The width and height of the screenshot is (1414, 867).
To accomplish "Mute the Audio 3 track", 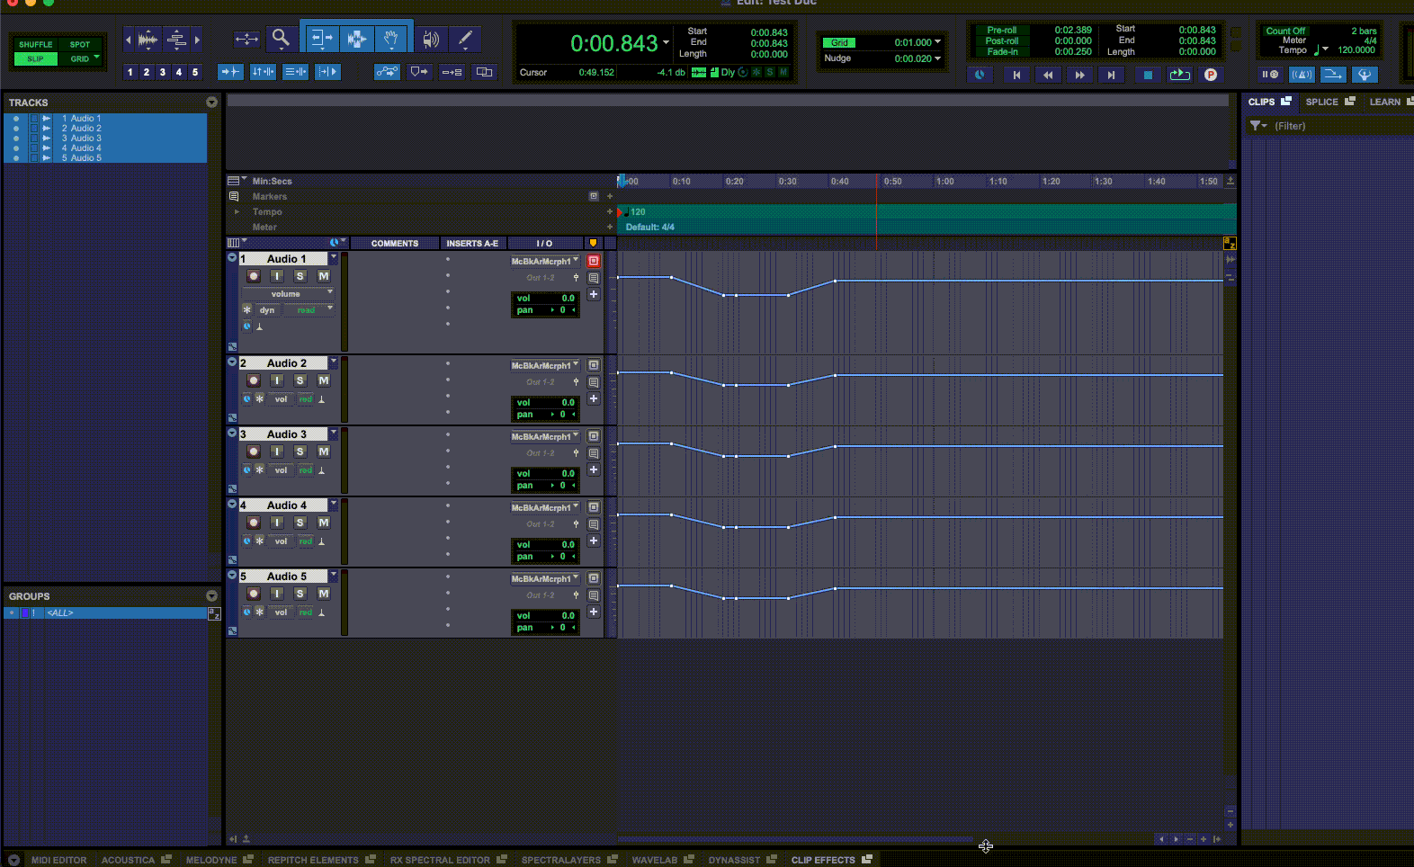I will tap(324, 451).
